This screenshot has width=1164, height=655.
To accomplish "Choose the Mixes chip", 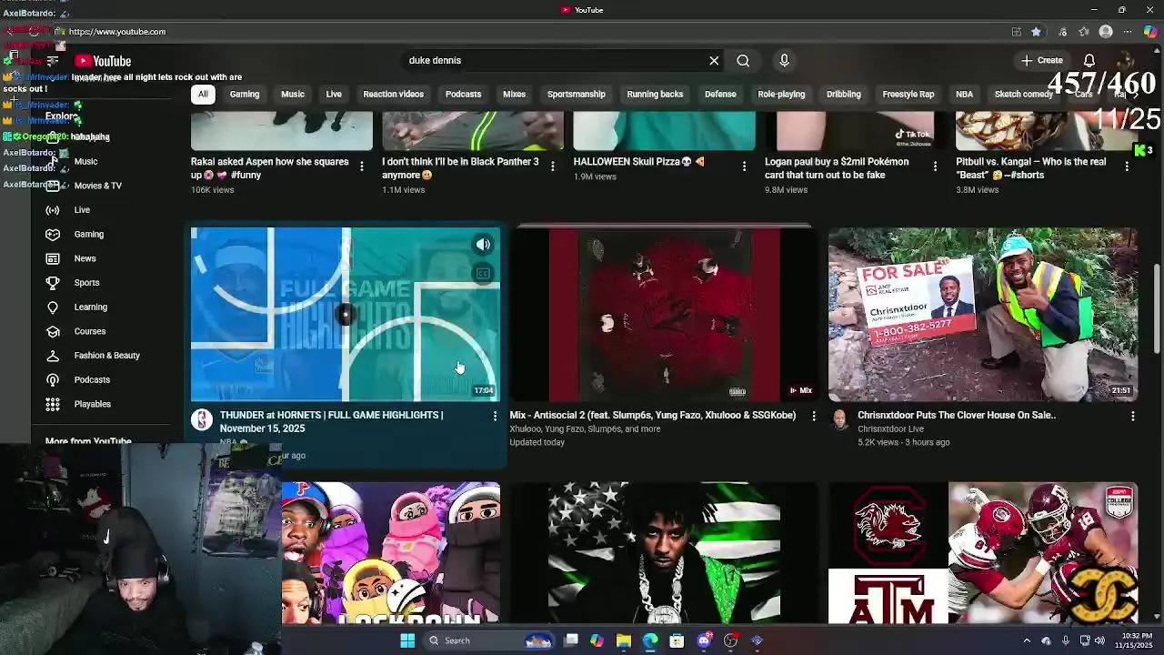I will [514, 94].
